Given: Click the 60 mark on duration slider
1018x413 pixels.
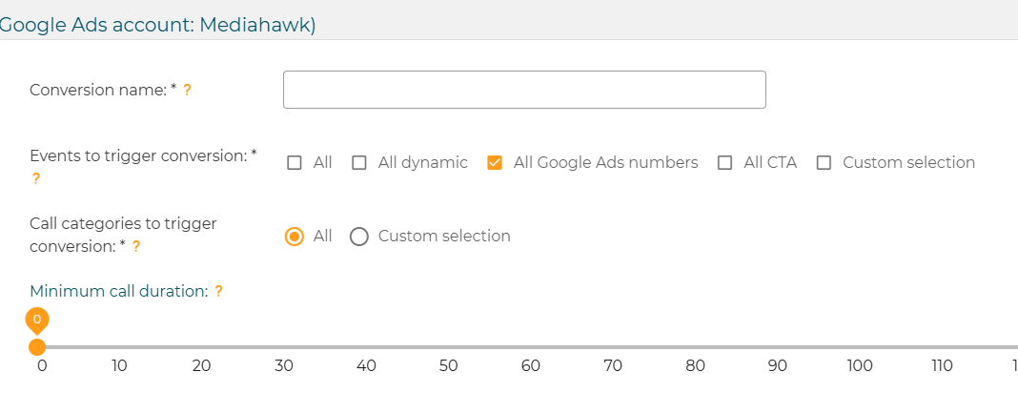Looking at the screenshot, I should (531, 347).
